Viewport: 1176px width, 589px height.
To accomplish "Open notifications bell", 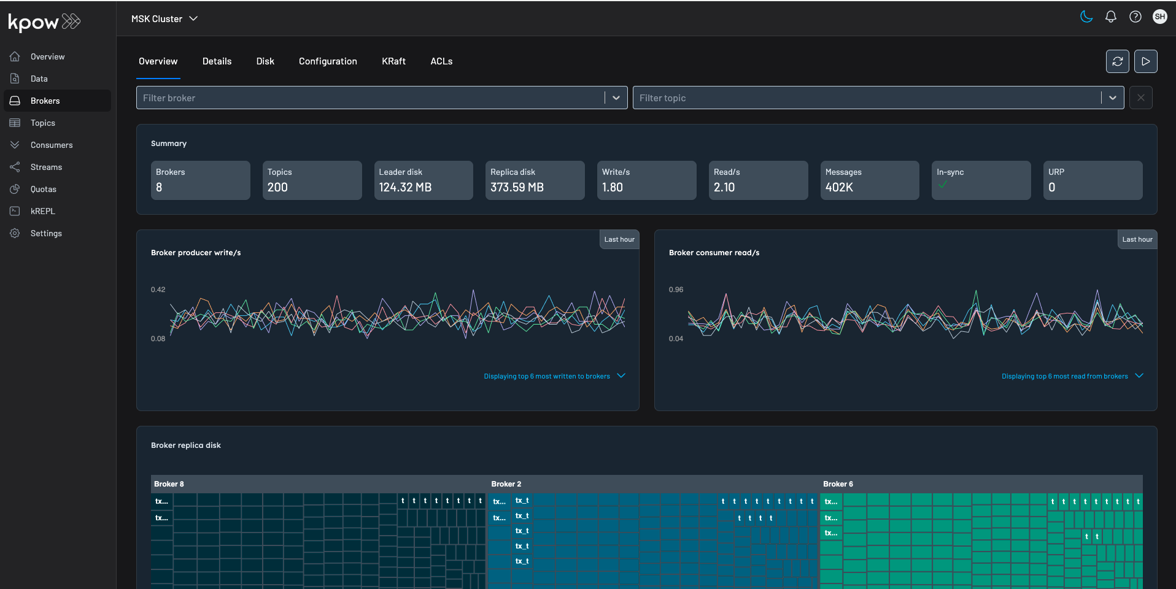I will tap(1110, 17).
